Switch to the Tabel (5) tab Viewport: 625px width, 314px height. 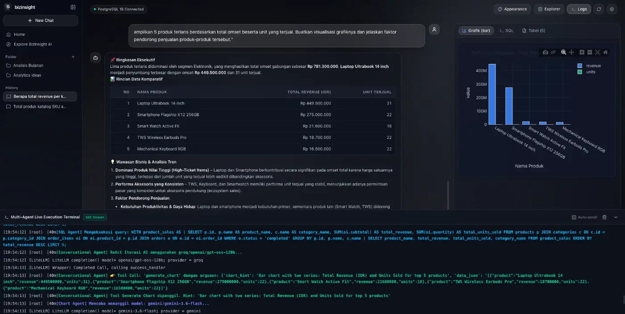coord(533,30)
